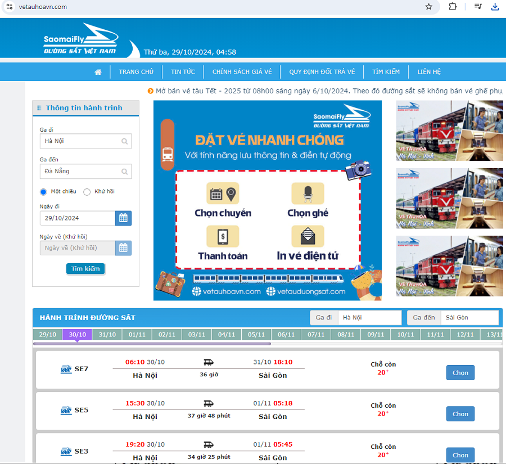Choose the SE5 train with Chọn button

tap(460, 413)
